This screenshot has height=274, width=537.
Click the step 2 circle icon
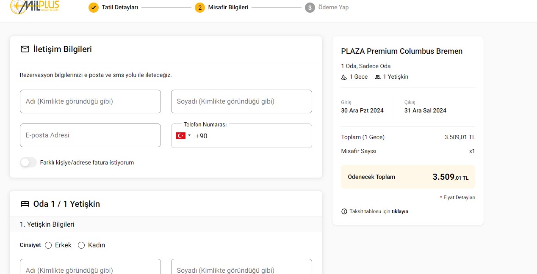click(200, 8)
